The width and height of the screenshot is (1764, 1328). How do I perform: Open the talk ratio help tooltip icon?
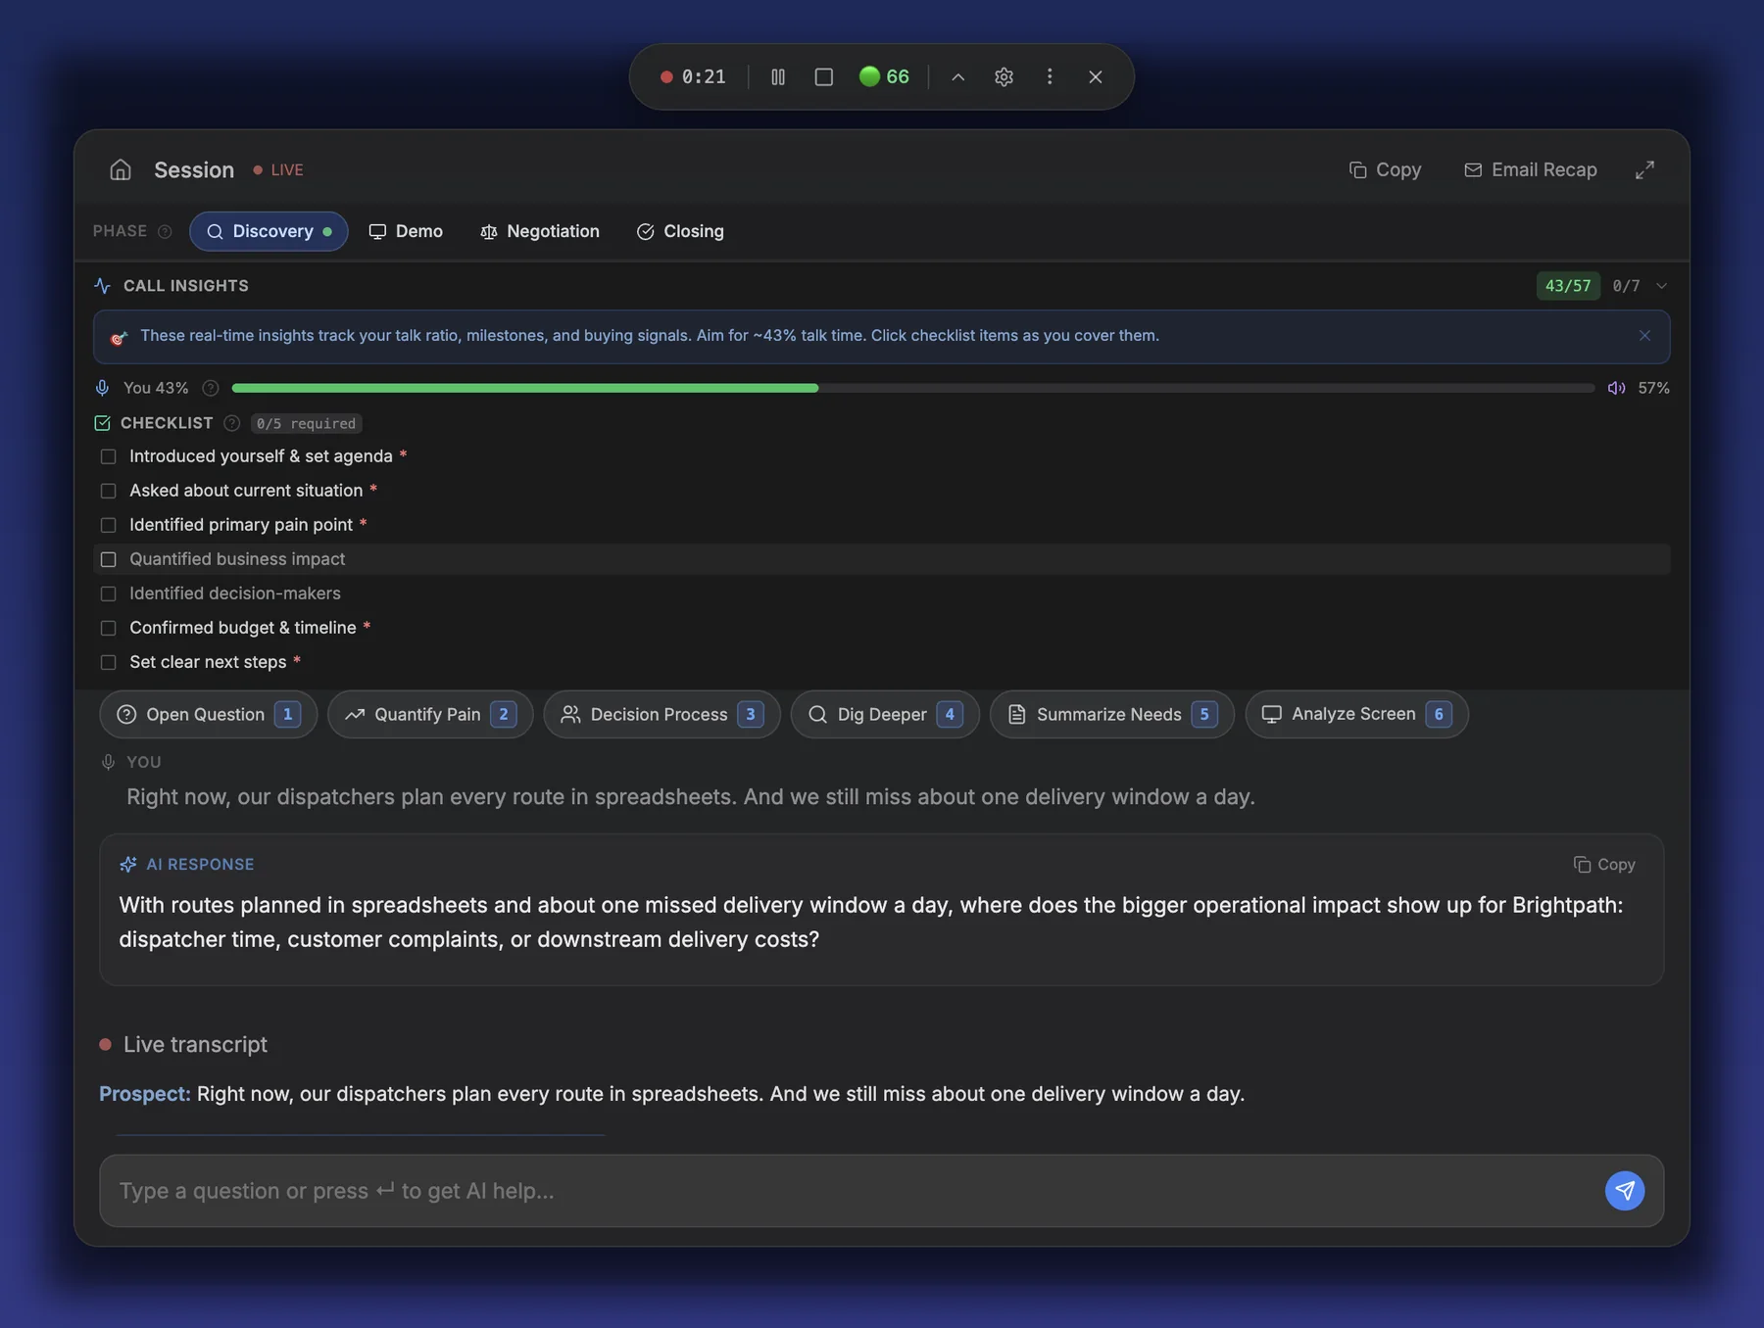click(x=210, y=389)
